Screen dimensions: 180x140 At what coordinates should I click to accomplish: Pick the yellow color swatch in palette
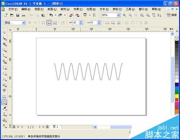pos(177,96)
